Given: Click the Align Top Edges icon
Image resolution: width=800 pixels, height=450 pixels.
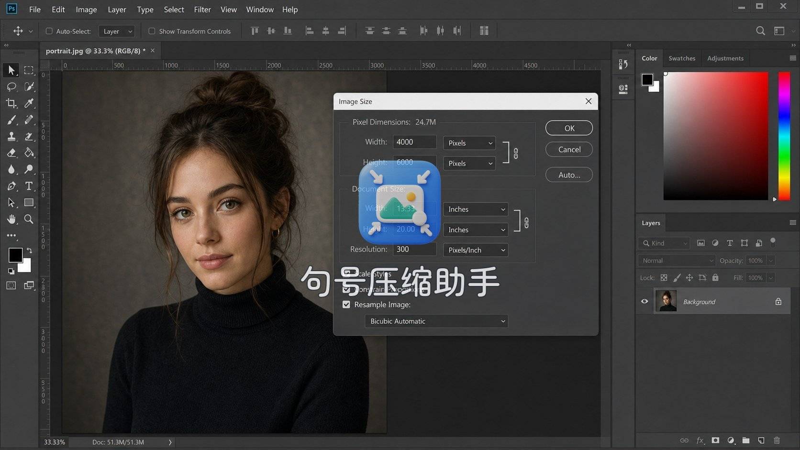Looking at the screenshot, I should point(255,31).
